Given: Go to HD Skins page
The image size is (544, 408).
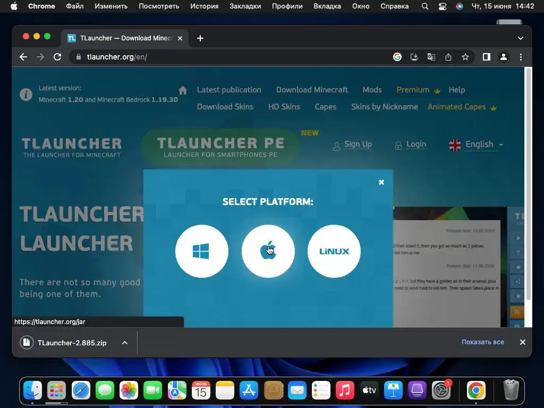Looking at the screenshot, I should point(284,107).
